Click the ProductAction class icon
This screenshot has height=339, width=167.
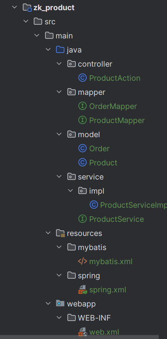point(83,78)
